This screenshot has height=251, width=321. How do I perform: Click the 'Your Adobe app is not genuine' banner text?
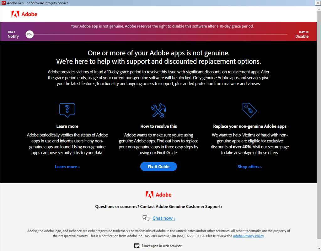[x=162, y=26]
